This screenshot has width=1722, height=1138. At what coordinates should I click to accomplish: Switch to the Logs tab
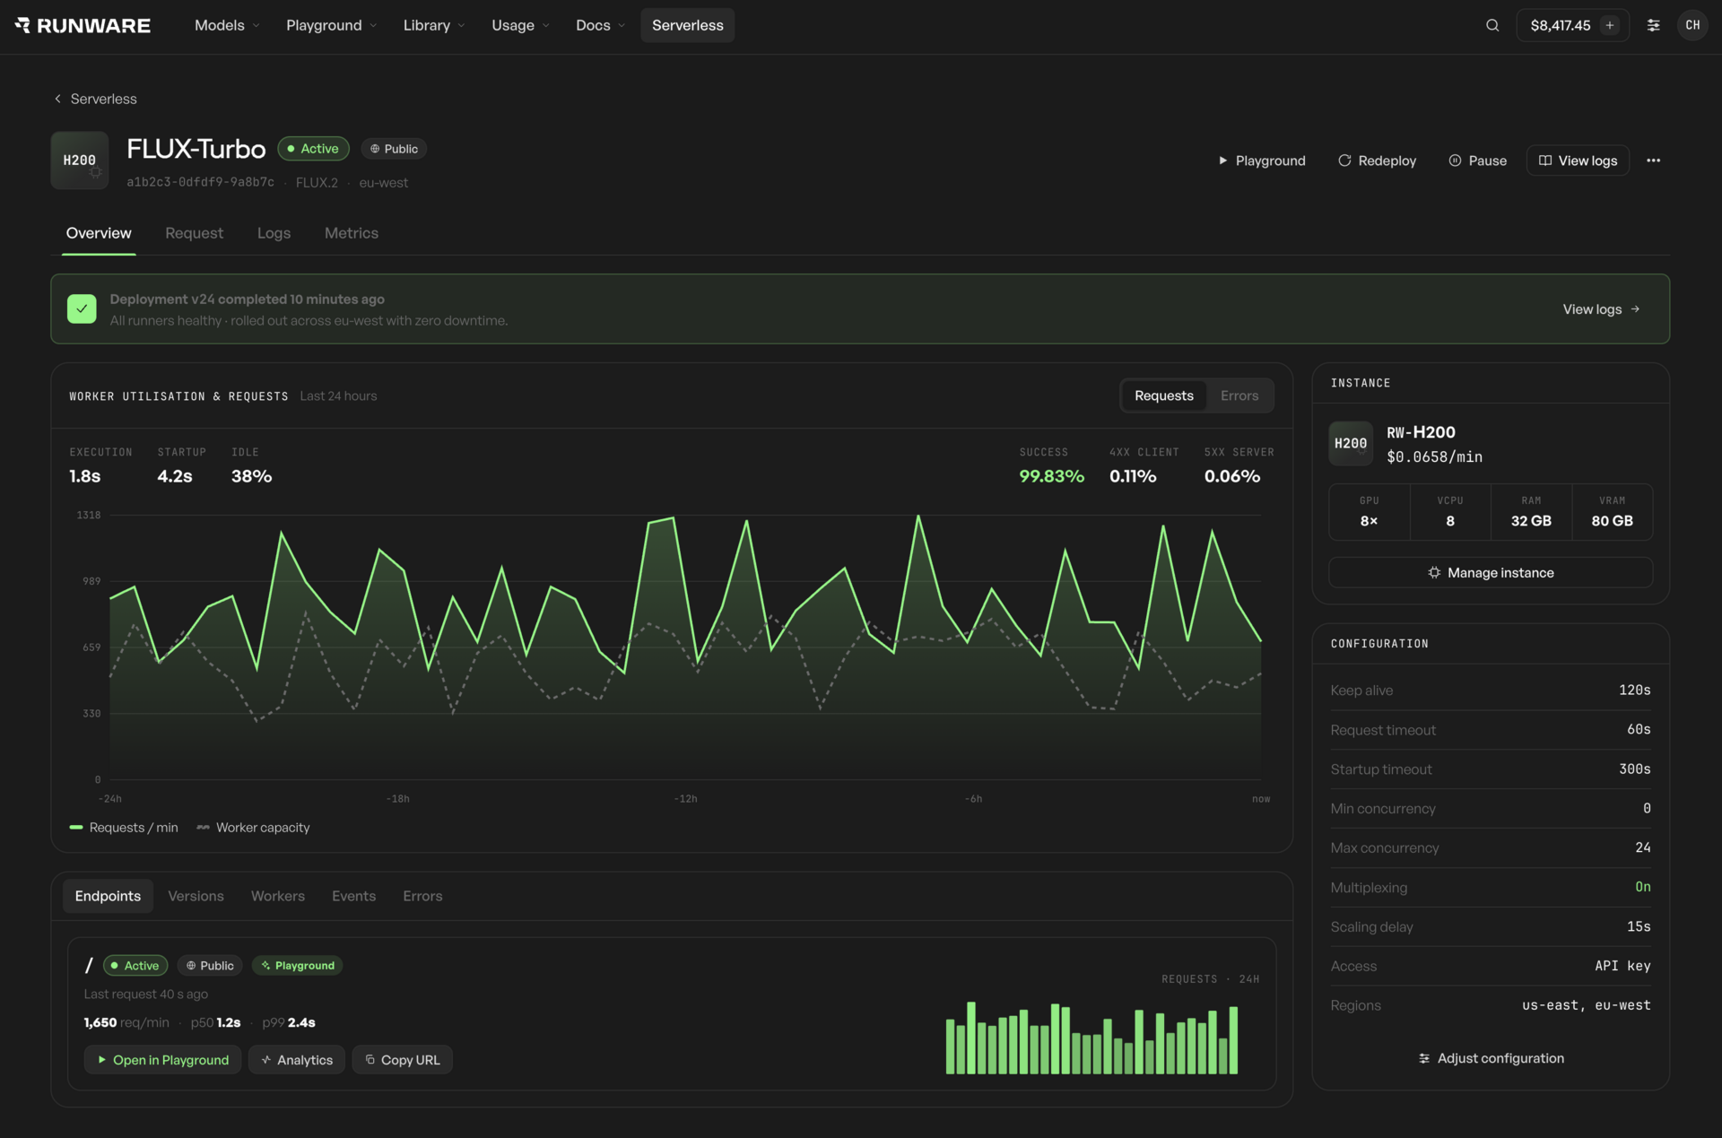[274, 233]
